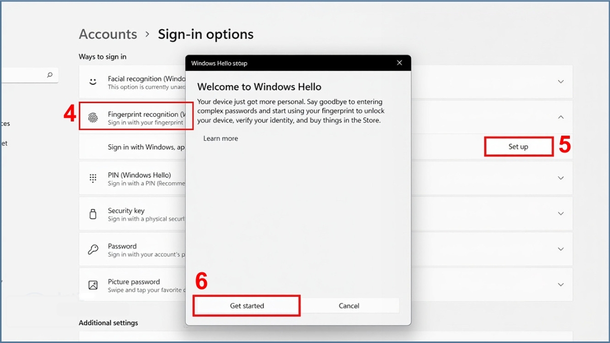Select the Facial recognition row text
This screenshot has width=610, height=343.
(x=146, y=82)
